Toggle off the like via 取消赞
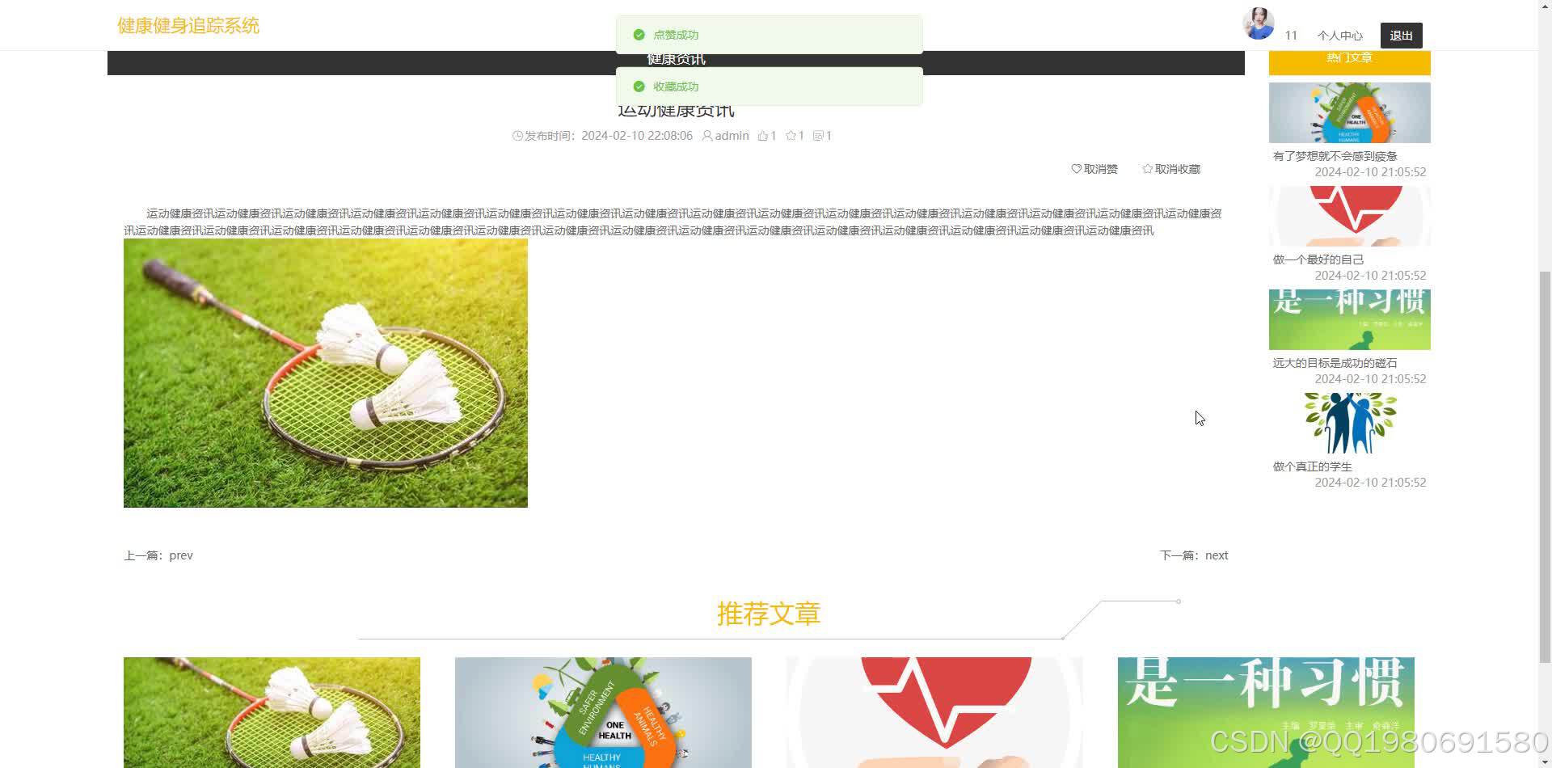The height and width of the screenshot is (768, 1552). tap(1101, 168)
